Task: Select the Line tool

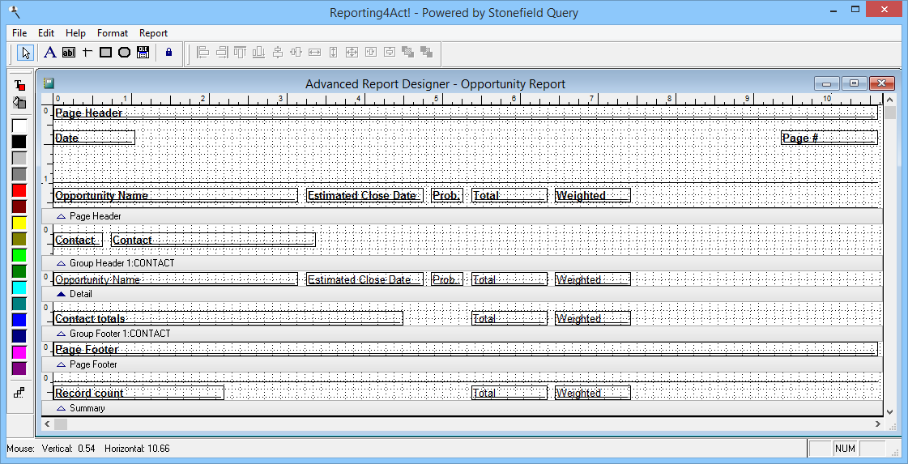Action: click(87, 52)
